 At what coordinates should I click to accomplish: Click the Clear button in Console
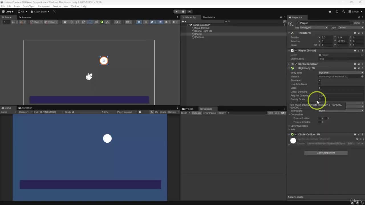(x=184, y=113)
